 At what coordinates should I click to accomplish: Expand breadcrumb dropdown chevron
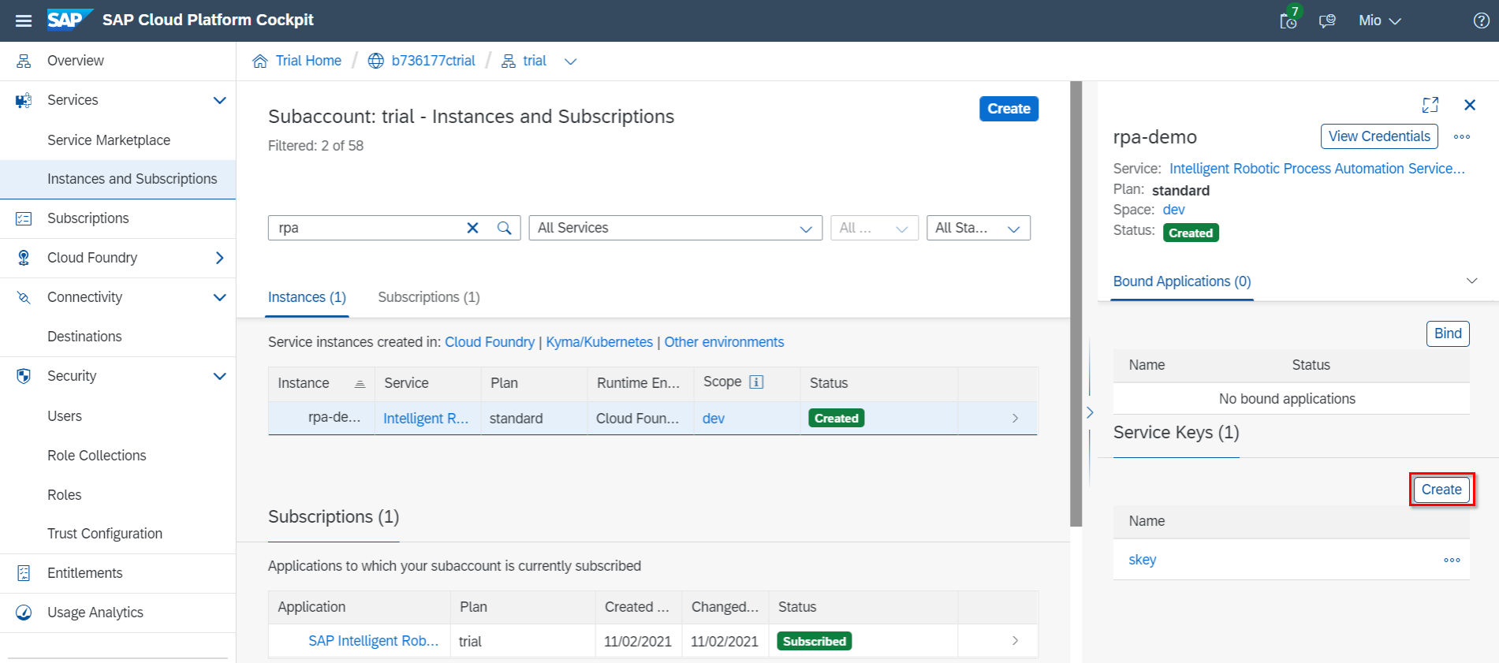coord(571,61)
